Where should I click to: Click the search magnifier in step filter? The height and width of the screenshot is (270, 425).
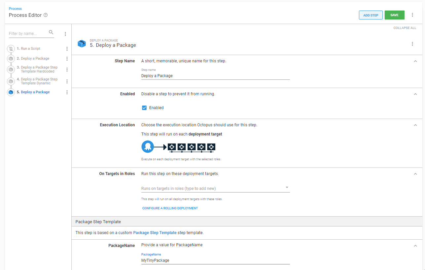tap(51, 32)
